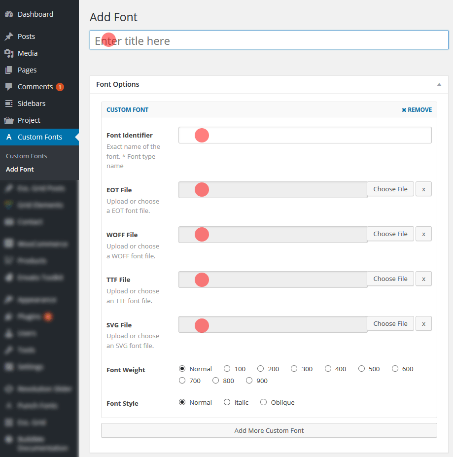Click the Font Identifier text field
453x457 pixels.
[x=305, y=135]
